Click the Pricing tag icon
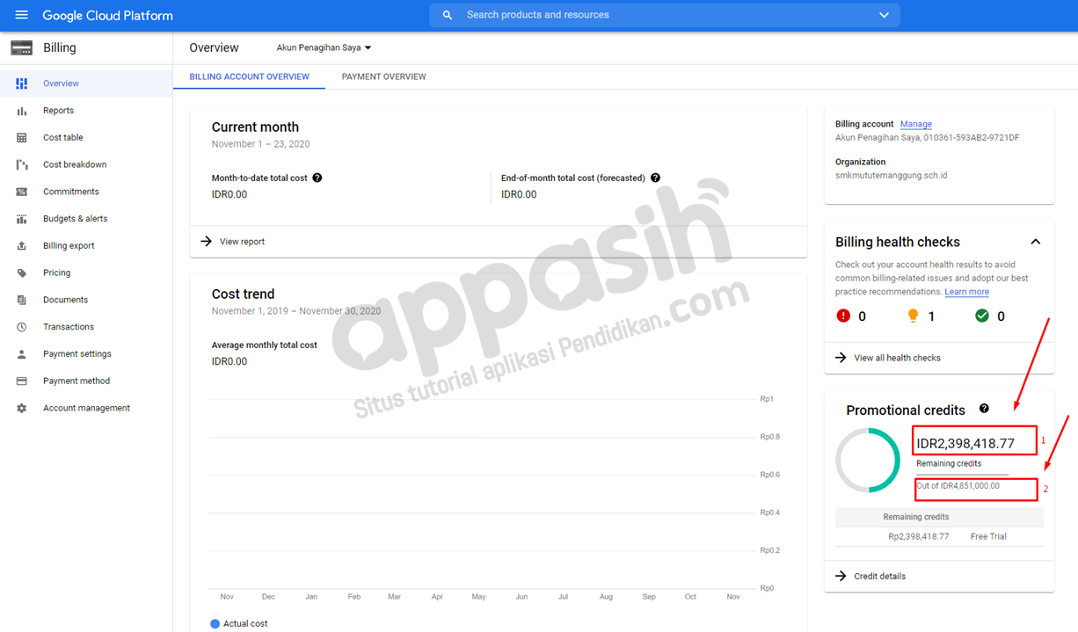This screenshot has height=632, width=1078. [22, 273]
